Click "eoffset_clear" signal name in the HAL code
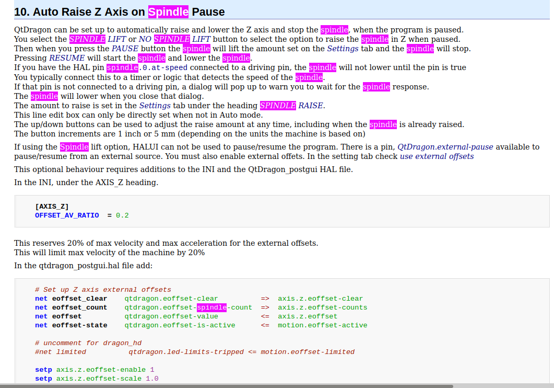This screenshot has height=388, width=554. pos(79,299)
